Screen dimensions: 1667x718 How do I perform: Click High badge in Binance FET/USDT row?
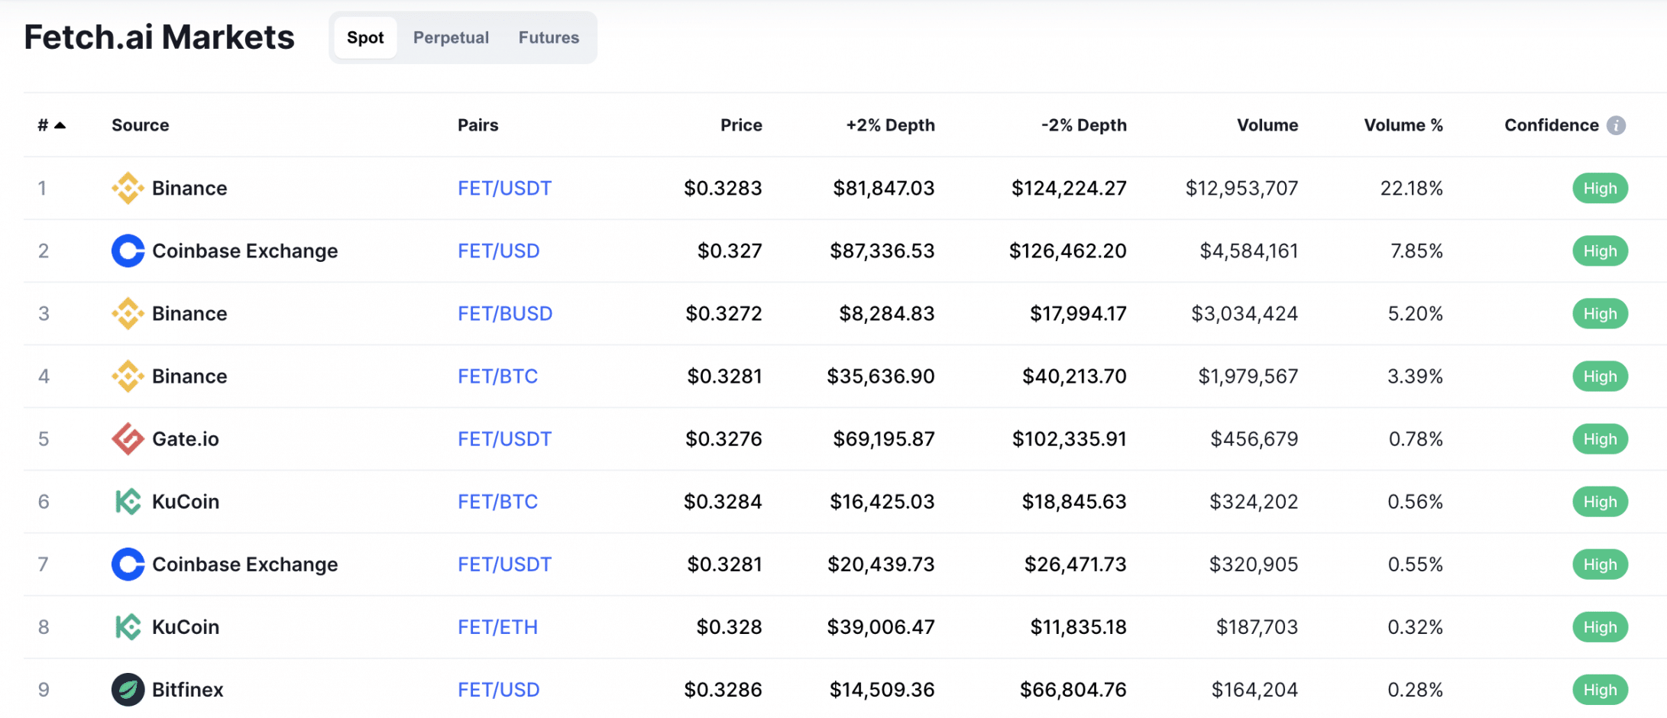pos(1600,188)
